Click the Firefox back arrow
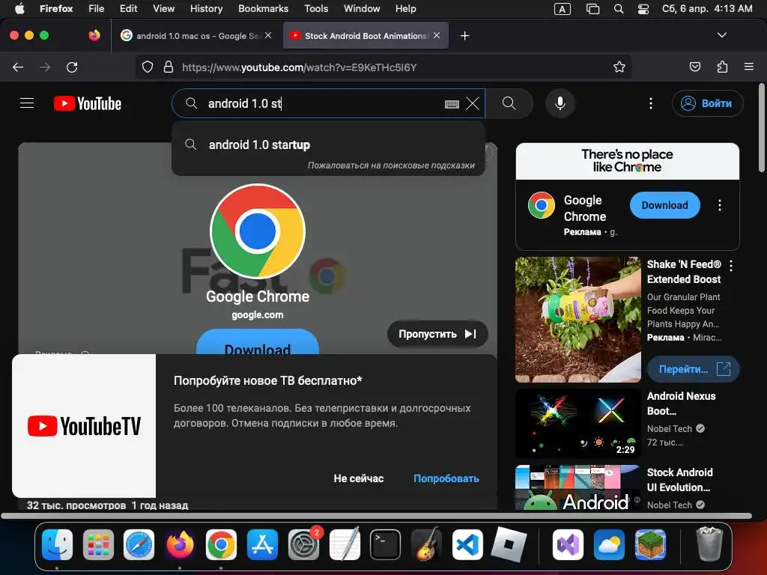The image size is (767, 575). point(18,67)
